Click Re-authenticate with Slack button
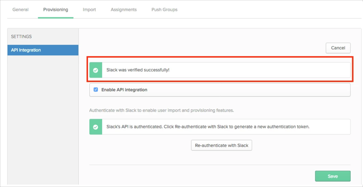 [x=222, y=145]
